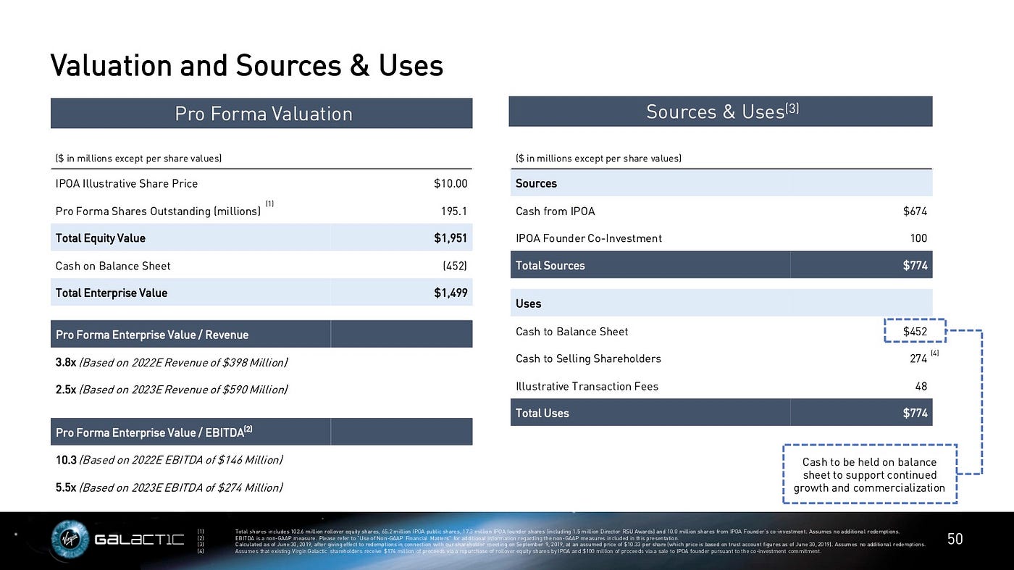
Task: Click the right '($ in millions except per share values)' note
Action: (598, 158)
